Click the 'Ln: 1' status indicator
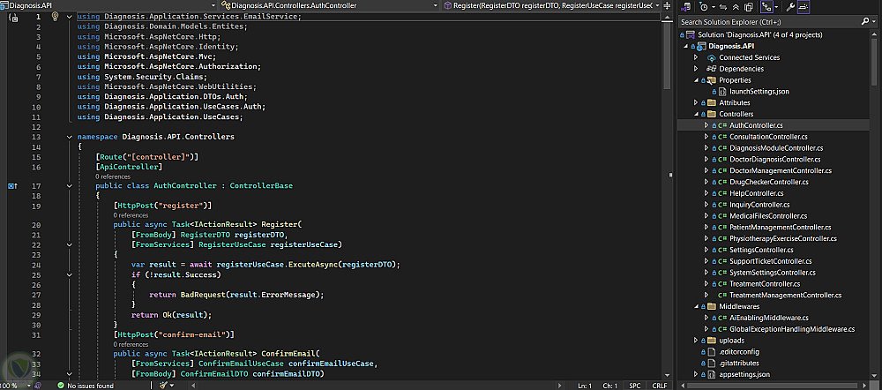Image resolution: width=882 pixels, height=390 pixels. [x=585, y=386]
